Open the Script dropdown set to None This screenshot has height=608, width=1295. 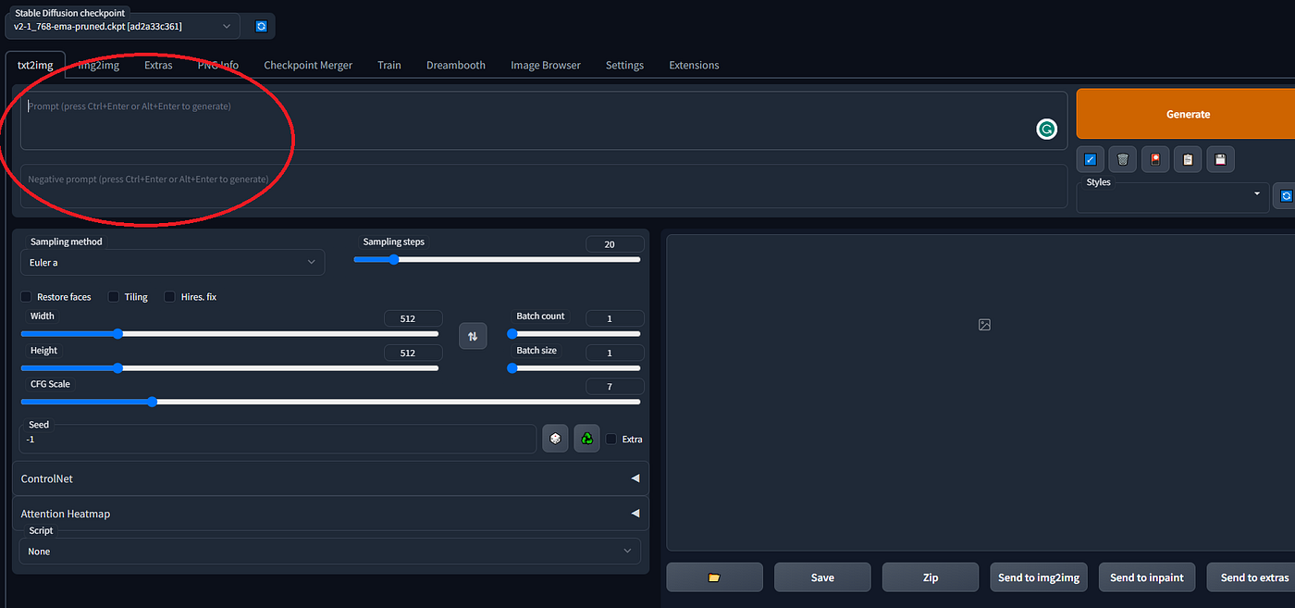point(330,551)
